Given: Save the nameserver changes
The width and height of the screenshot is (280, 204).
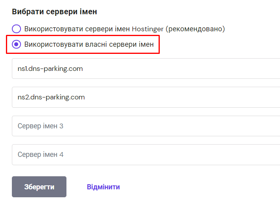Looking at the screenshot, I should pos(39,187).
